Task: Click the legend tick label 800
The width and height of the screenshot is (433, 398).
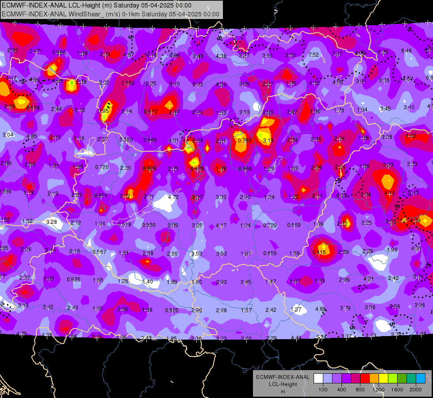Action: [x=360, y=390]
